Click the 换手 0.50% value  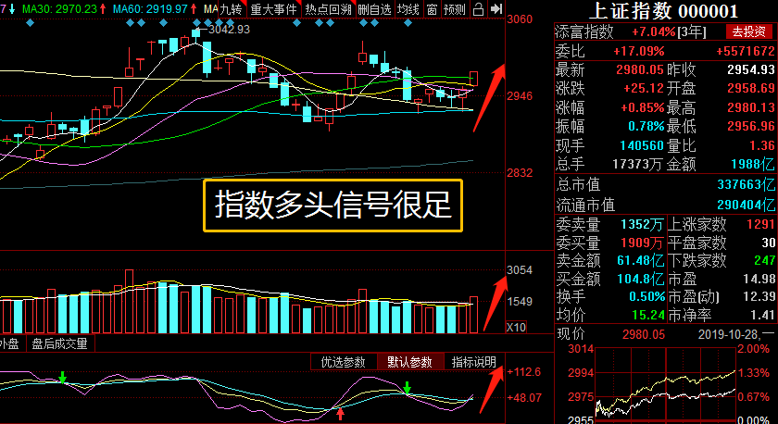click(x=647, y=296)
